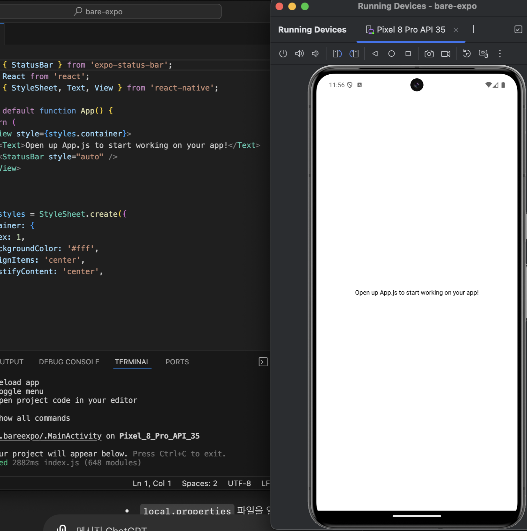The height and width of the screenshot is (531, 531).
Task: Click the attachment paperclip icon in ChatGPT
Action: click(62, 527)
